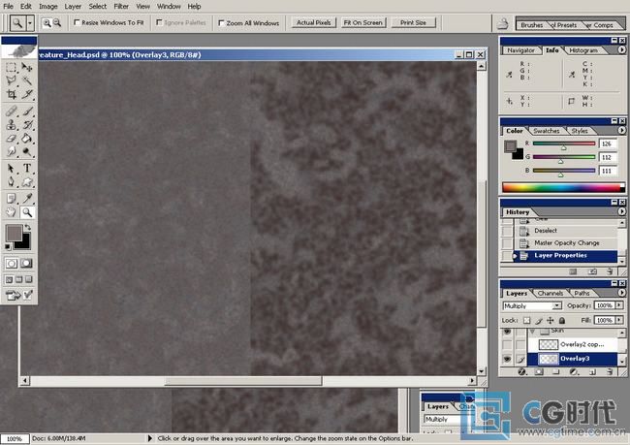This screenshot has height=445, width=630.
Task: Click the Print Size button
Action: (x=413, y=23)
